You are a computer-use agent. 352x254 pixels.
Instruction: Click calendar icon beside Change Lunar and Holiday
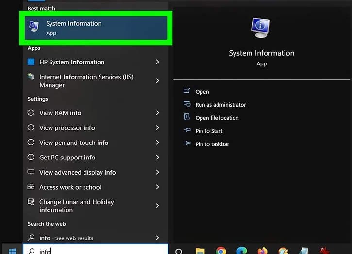[x=31, y=202]
